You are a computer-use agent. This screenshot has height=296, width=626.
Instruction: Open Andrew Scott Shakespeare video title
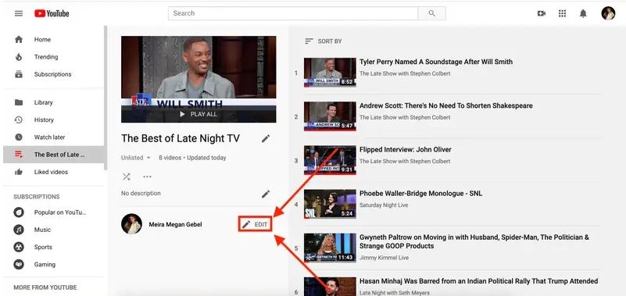[446, 105]
